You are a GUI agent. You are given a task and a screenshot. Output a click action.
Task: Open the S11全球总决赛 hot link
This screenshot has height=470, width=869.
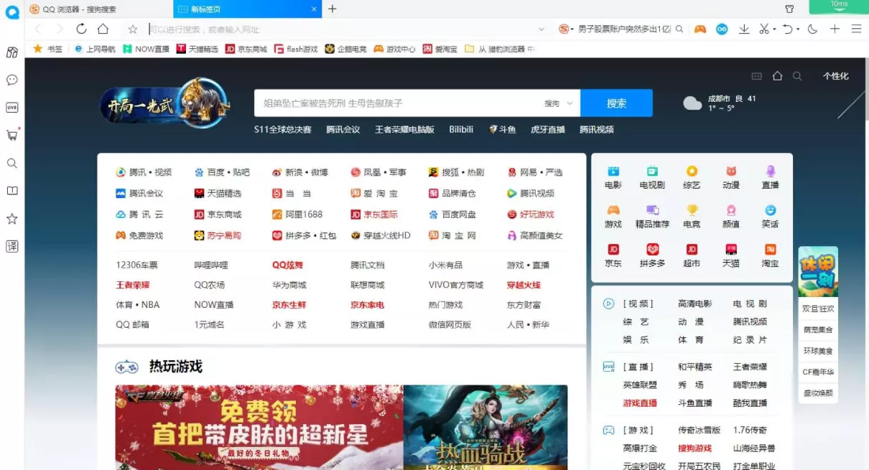click(x=283, y=130)
